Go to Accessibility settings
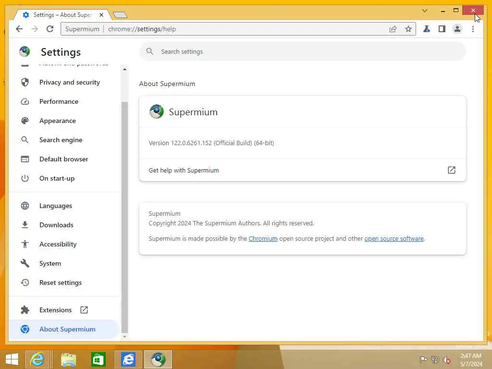This screenshot has width=492, height=369. click(64, 244)
